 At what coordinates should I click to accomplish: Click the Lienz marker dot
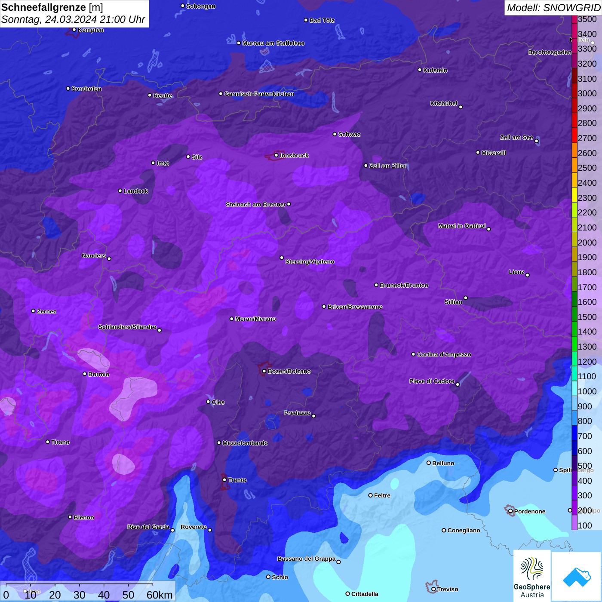pyautogui.click(x=528, y=275)
